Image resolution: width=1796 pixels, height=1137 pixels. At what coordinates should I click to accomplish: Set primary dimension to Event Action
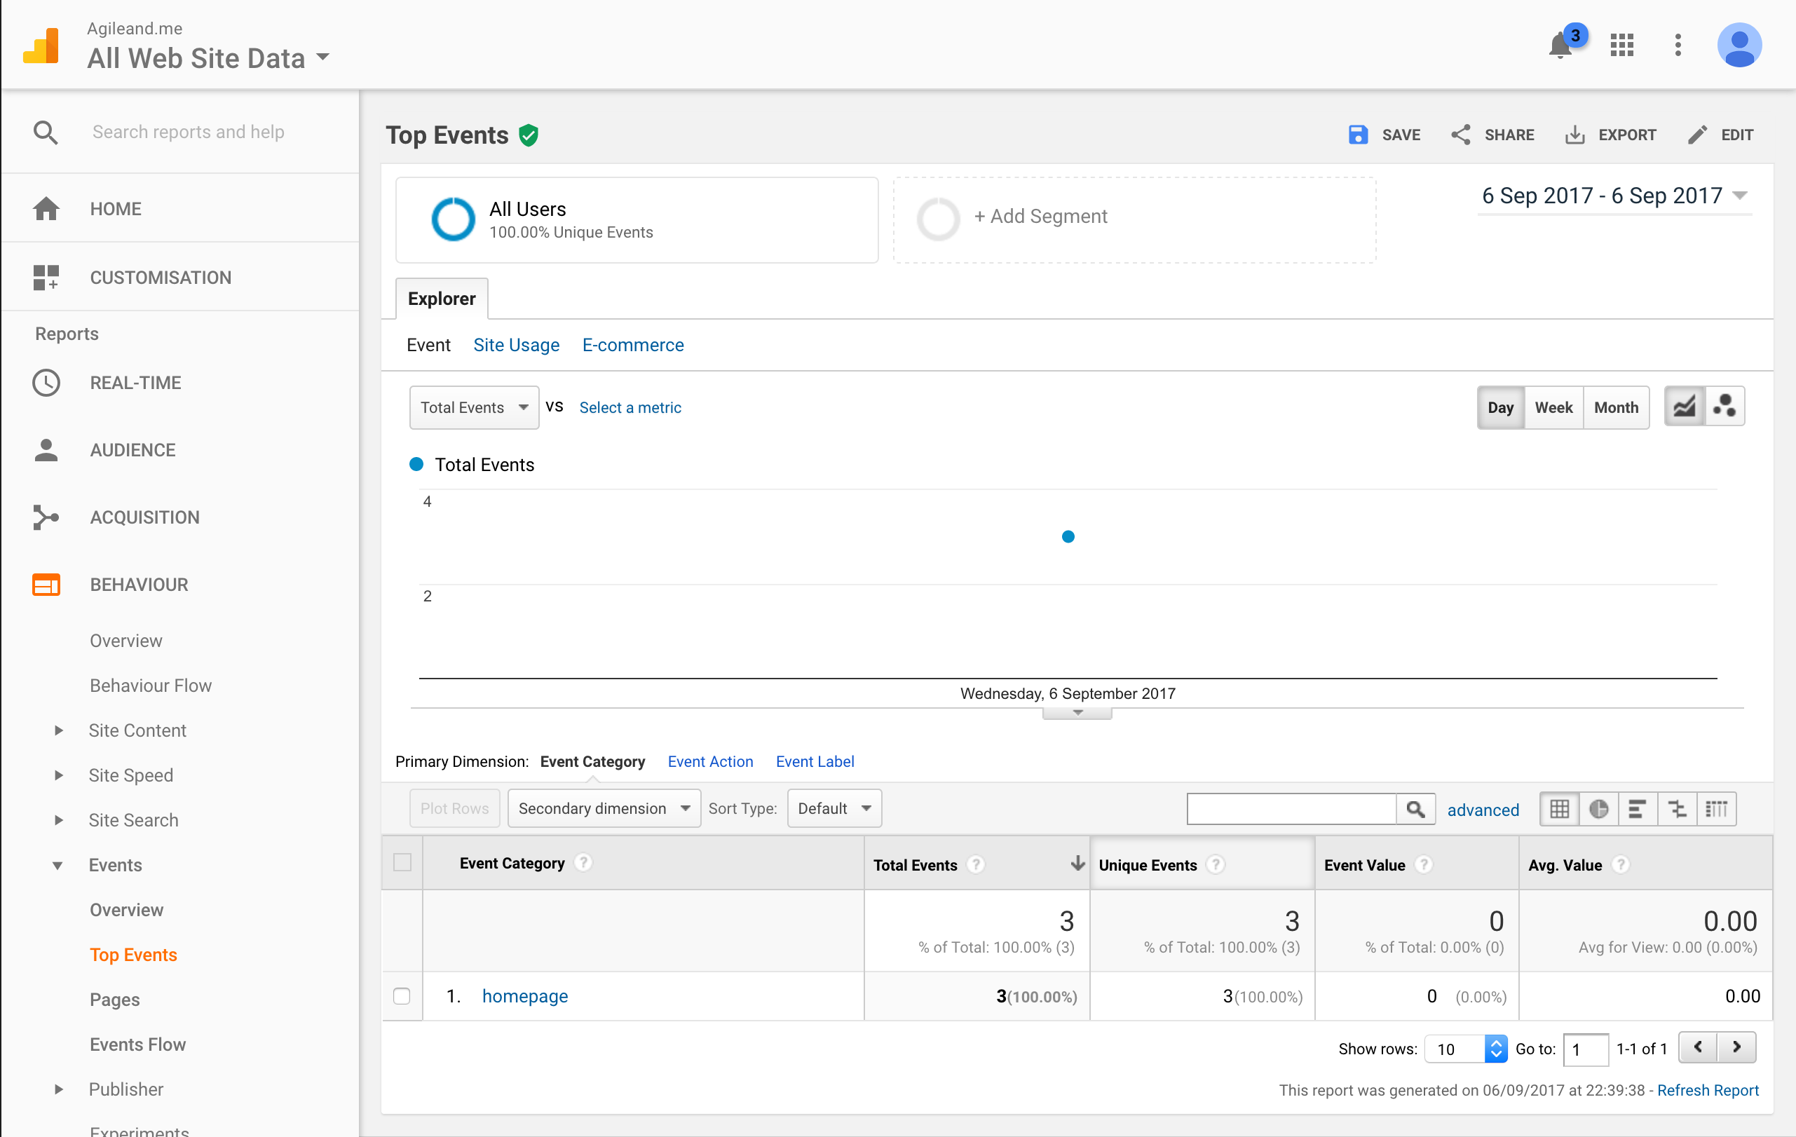(x=710, y=761)
